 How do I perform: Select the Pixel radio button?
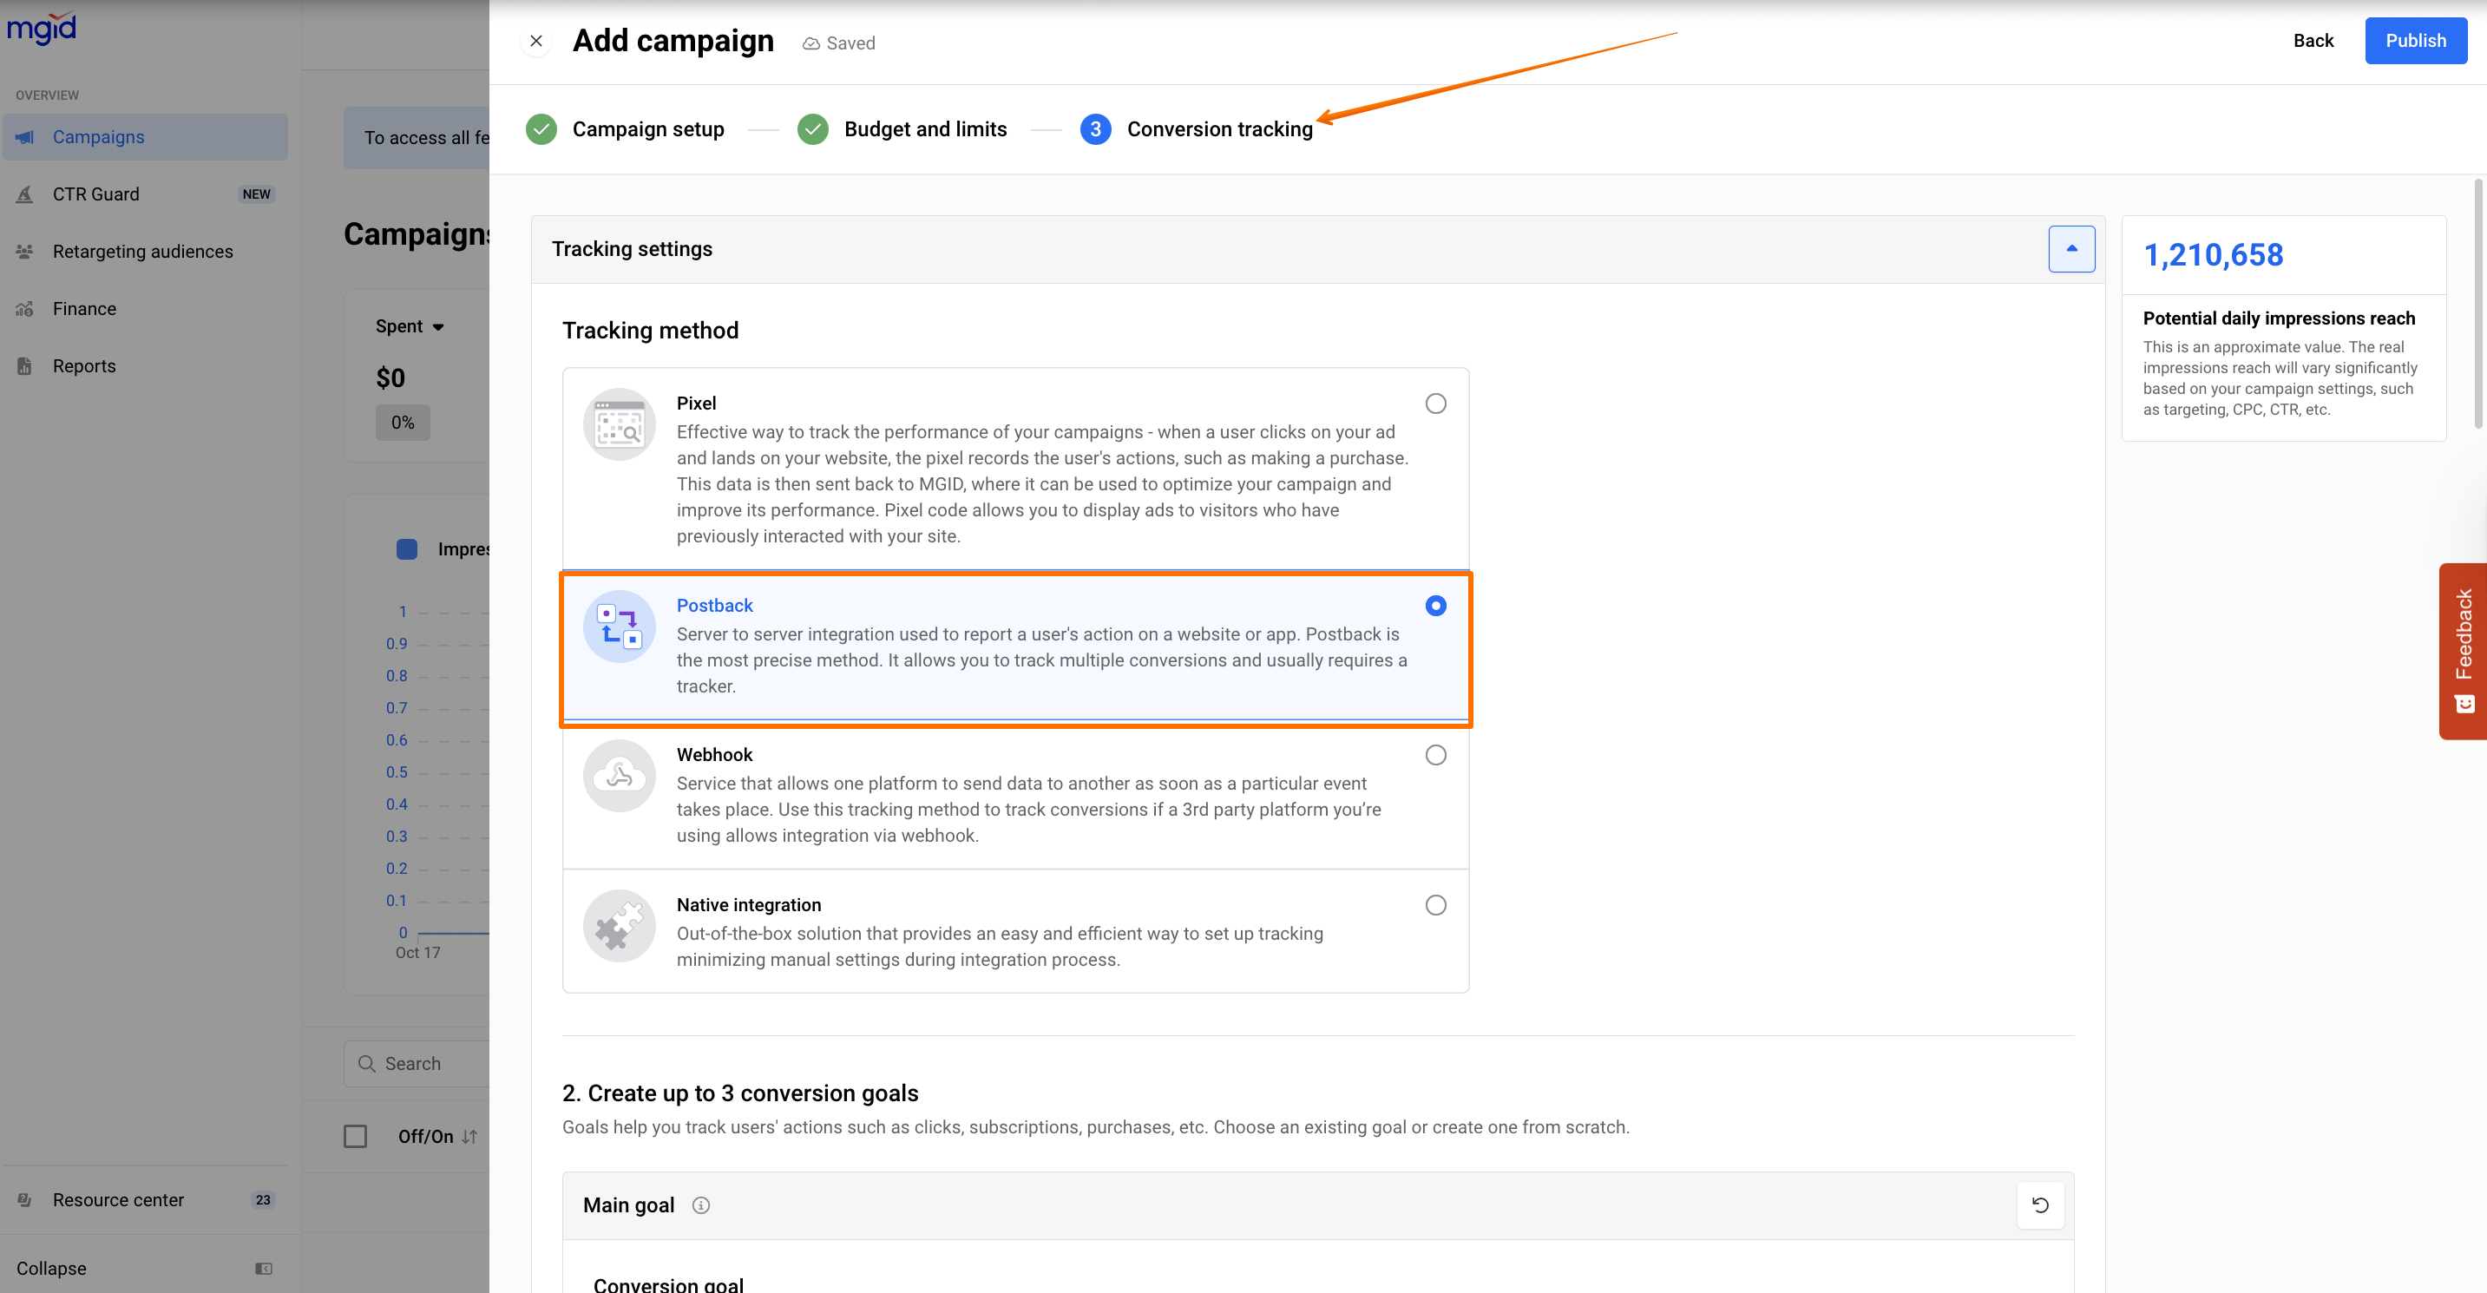[1434, 404]
